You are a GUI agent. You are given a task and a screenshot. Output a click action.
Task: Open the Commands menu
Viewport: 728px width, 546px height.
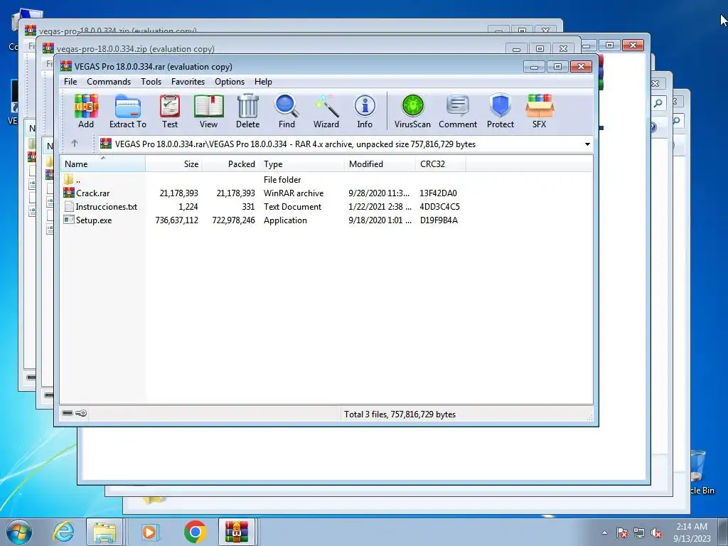point(109,82)
